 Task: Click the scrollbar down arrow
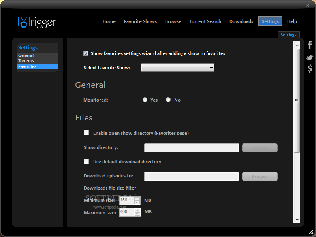[x=297, y=220]
